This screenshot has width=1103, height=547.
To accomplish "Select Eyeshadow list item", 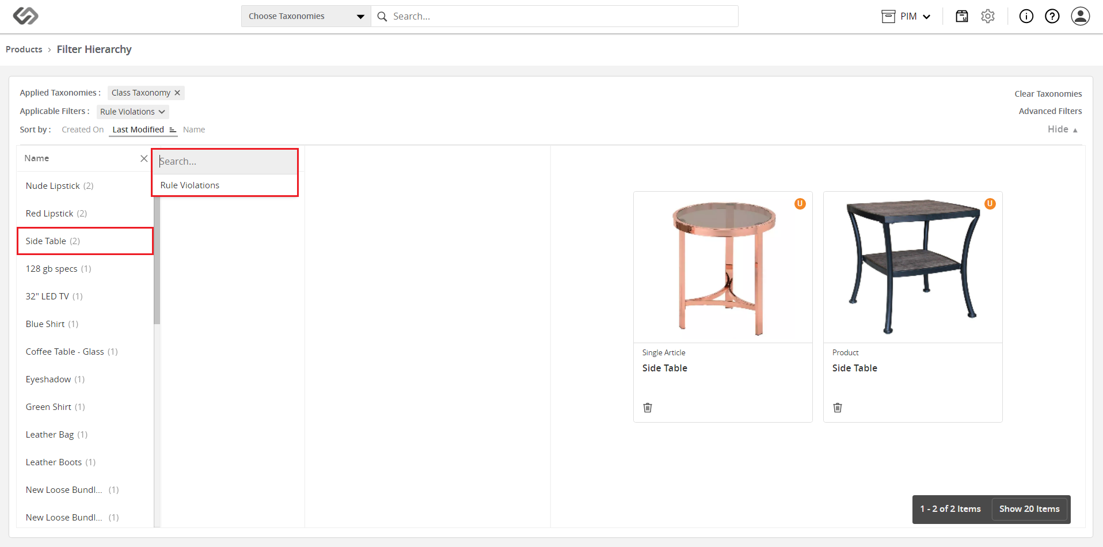I will [x=85, y=379].
